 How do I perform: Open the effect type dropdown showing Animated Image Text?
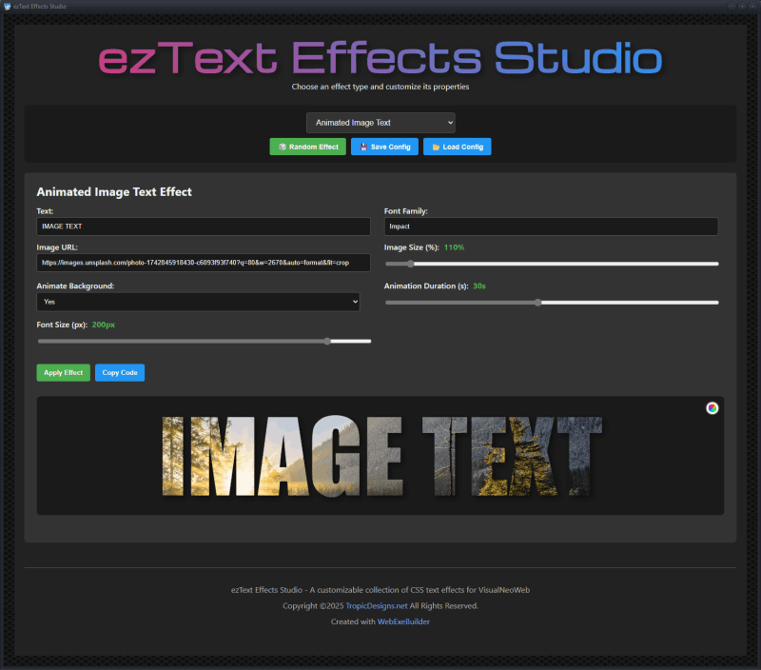(x=380, y=122)
